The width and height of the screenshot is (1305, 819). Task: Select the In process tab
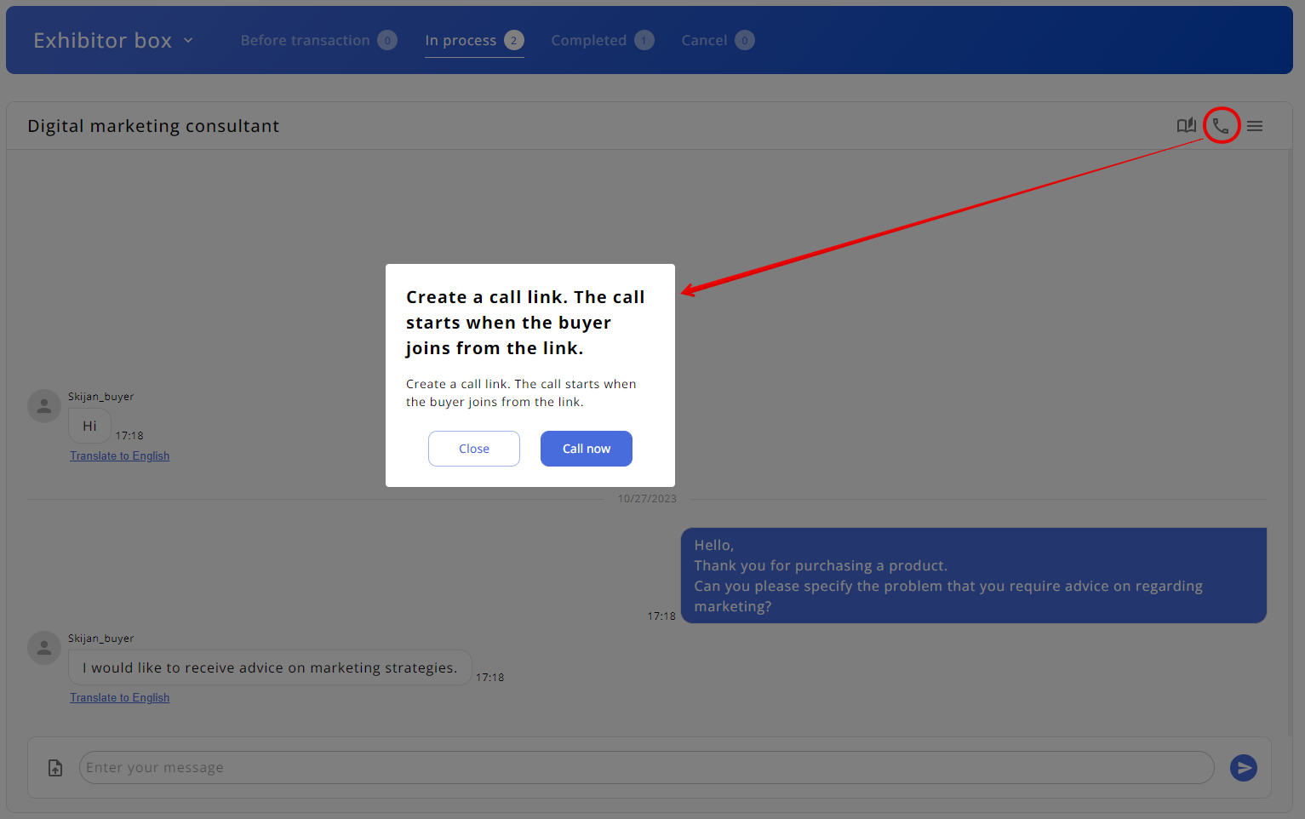point(474,40)
